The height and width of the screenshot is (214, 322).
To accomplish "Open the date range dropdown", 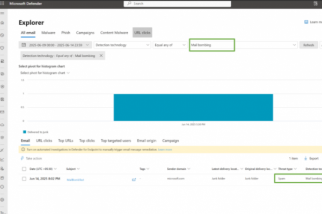I will (x=55, y=45).
